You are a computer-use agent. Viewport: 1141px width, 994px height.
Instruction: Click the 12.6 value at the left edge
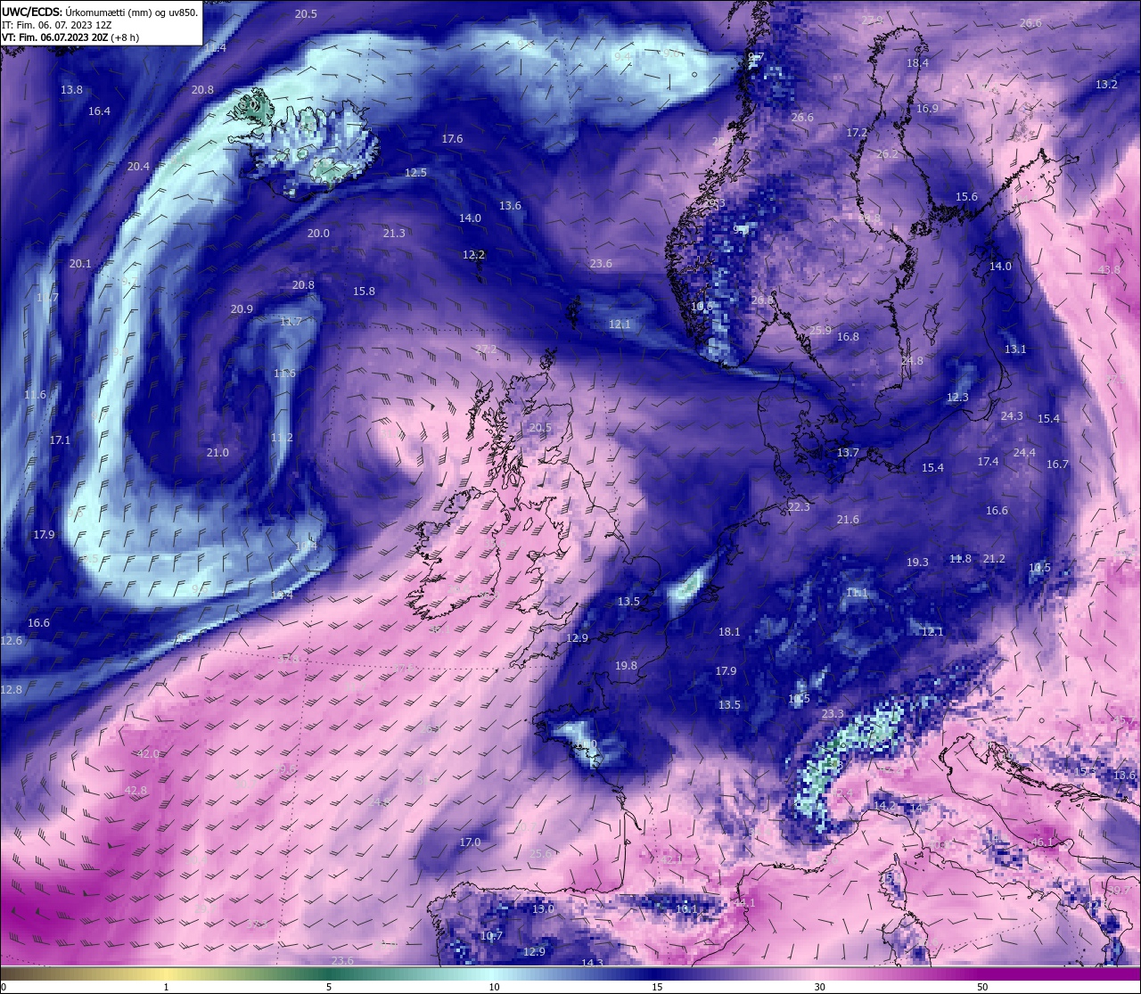coord(11,641)
